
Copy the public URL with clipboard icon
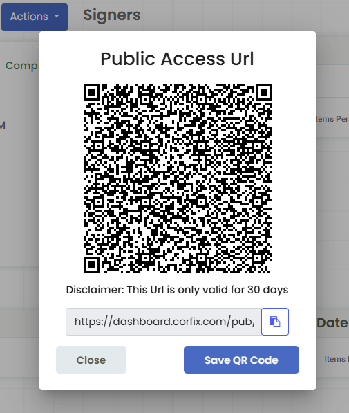coord(275,322)
